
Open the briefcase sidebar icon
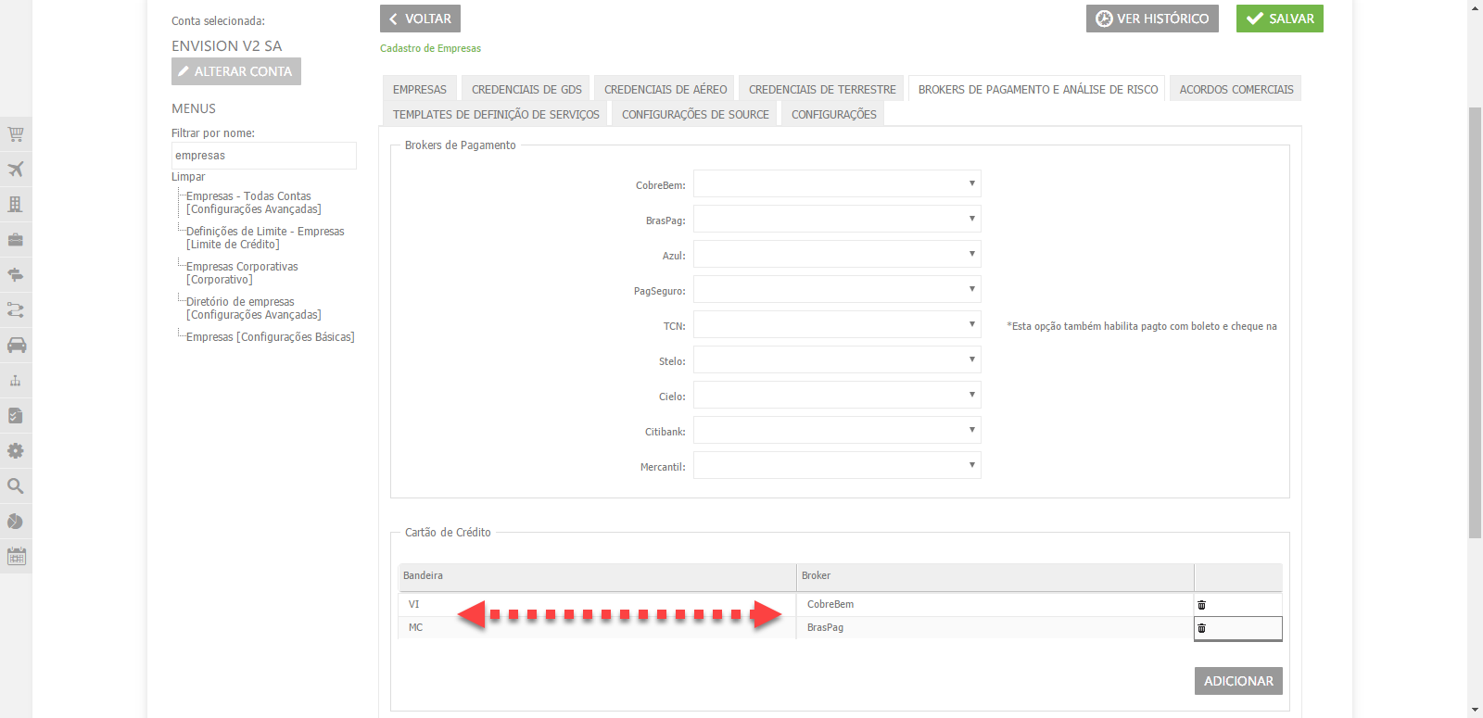pyautogui.click(x=16, y=240)
